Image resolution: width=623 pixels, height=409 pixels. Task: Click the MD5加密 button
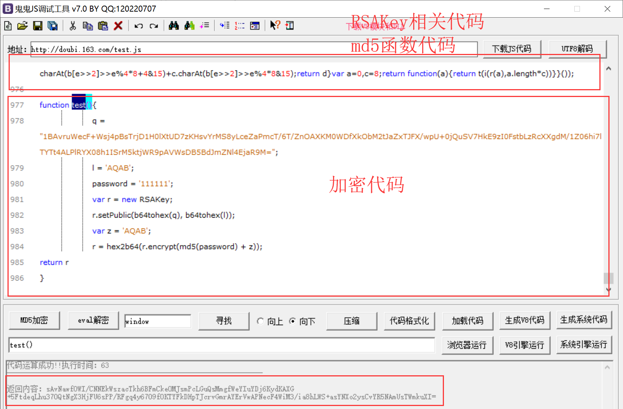(x=34, y=321)
